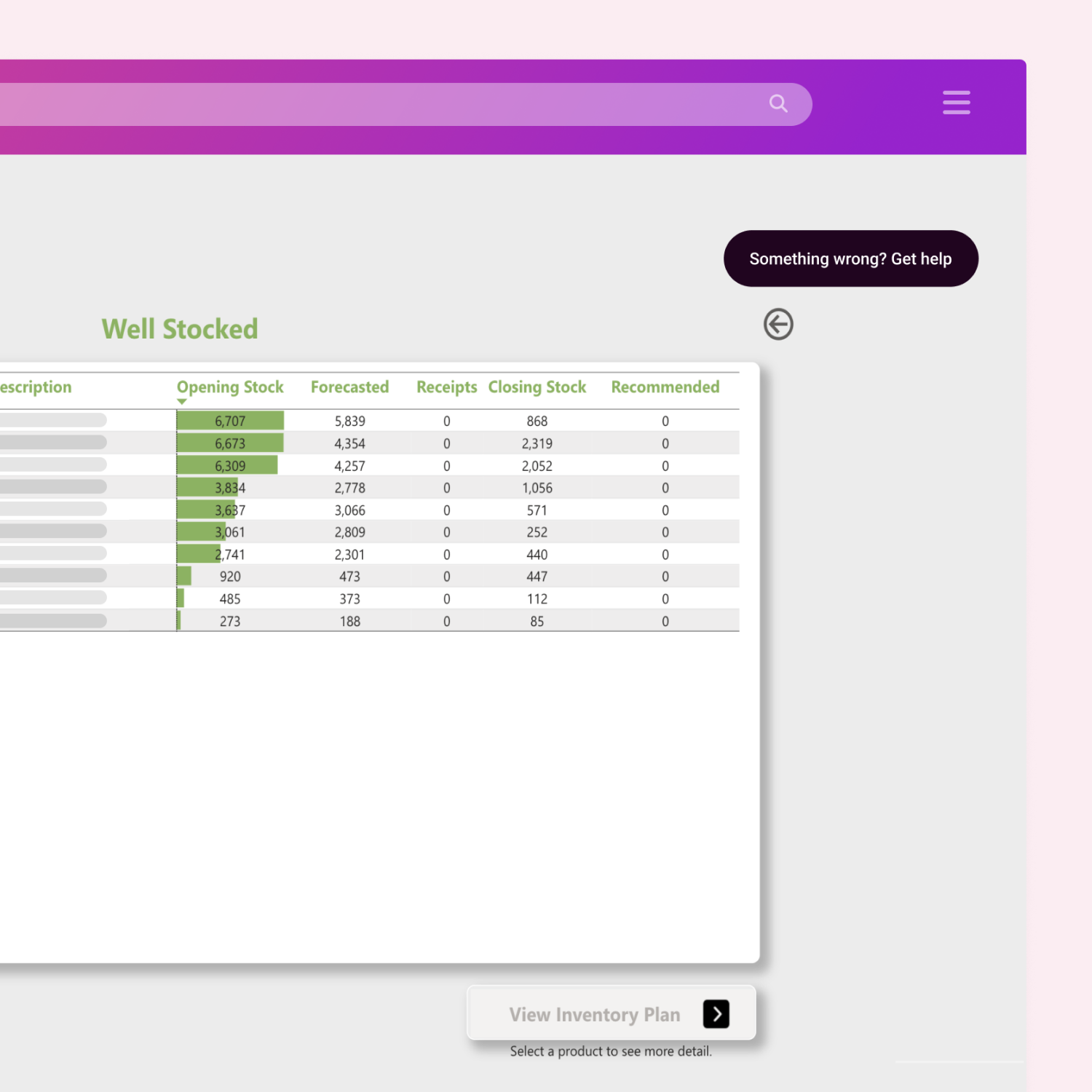Click forecasted value 473

[x=350, y=577]
